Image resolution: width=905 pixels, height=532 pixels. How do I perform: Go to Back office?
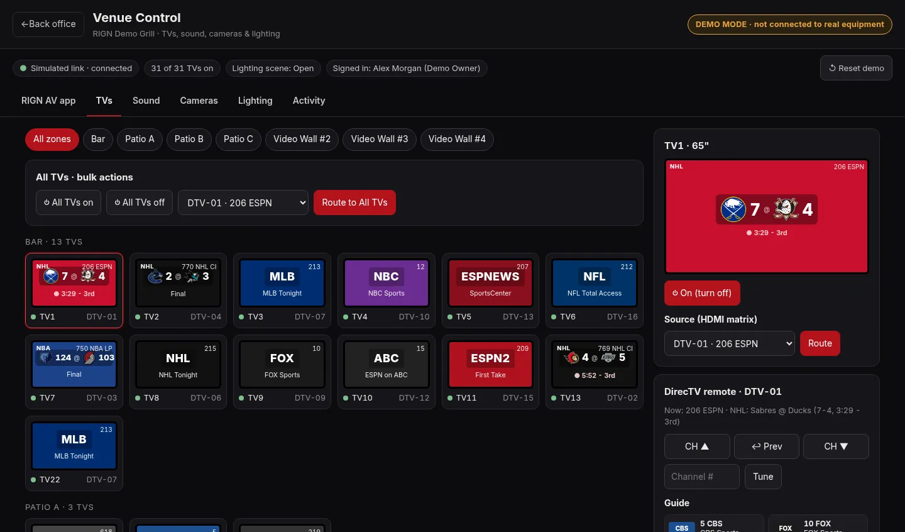(x=48, y=24)
